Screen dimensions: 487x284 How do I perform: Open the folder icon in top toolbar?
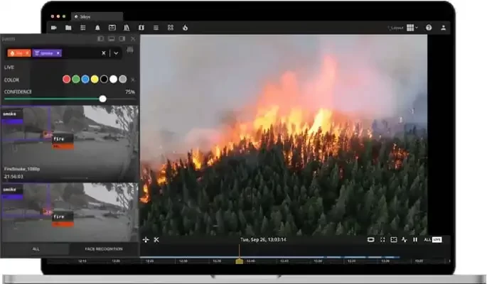coord(68,28)
